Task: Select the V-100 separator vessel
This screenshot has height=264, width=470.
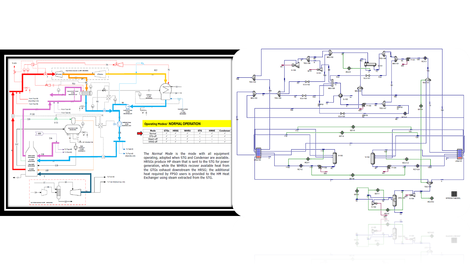Action: click(335, 158)
